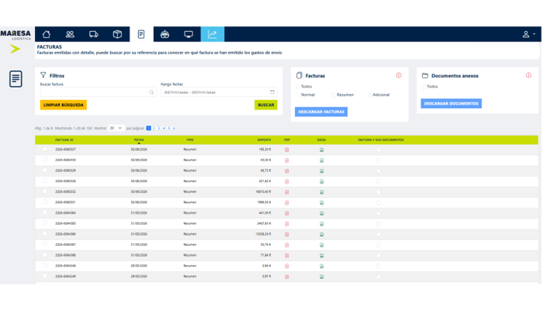Open the home icon in navigation bar
Screen dimensions: 543x310
[47, 34]
